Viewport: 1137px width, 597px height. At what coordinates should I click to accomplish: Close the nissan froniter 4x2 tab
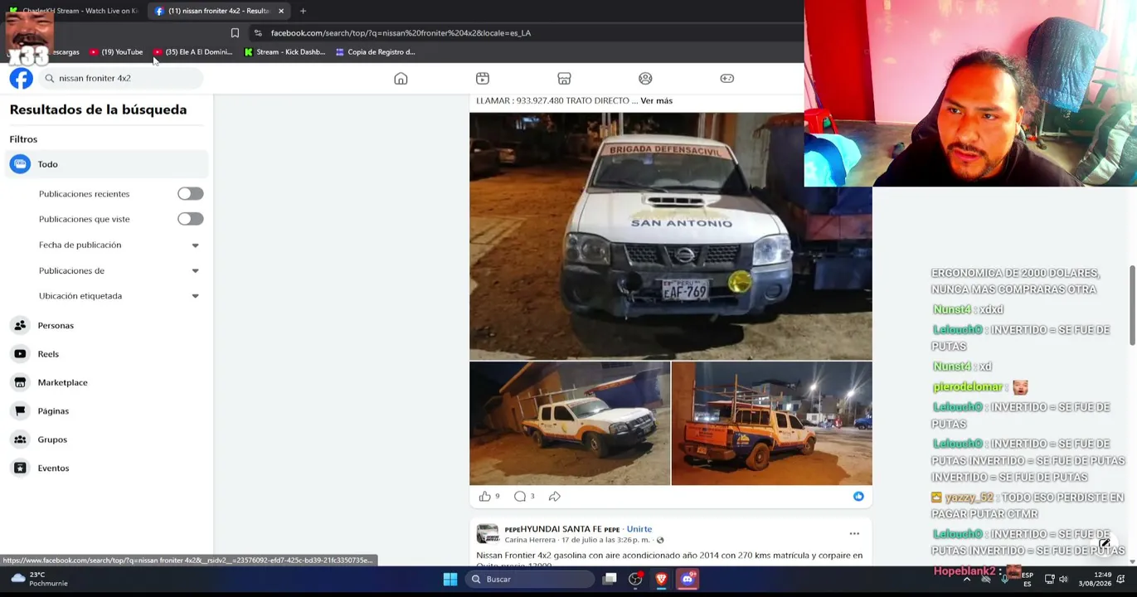click(x=281, y=11)
